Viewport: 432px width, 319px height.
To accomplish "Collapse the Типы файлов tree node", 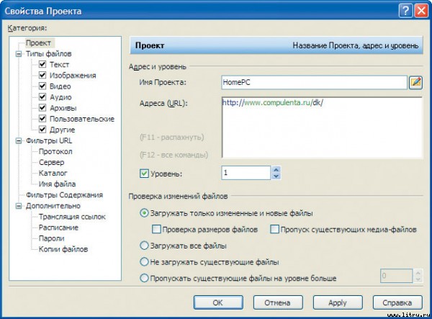I will (19, 54).
